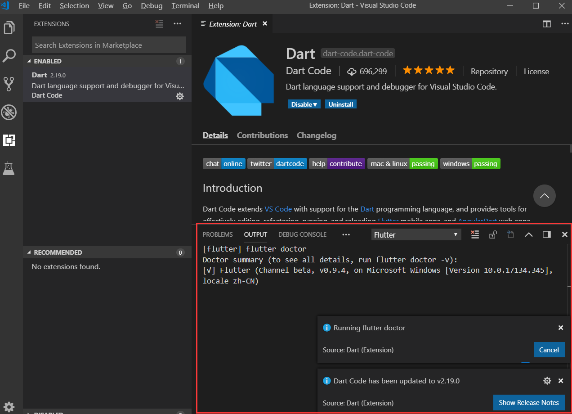Switch to the DEBUG CONSOLE tab

[302, 234]
